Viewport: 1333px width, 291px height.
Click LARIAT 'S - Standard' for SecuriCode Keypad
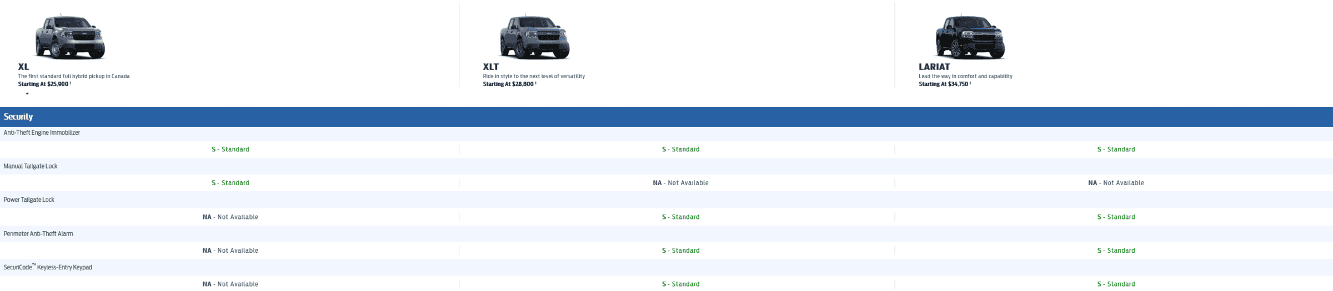click(1116, 284)
